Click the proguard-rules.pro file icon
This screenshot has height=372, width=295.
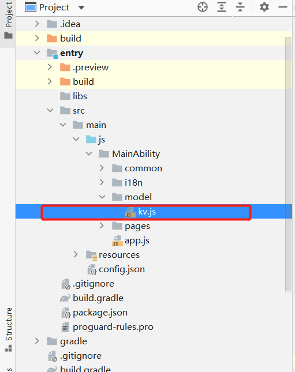(x=65, y=327)
